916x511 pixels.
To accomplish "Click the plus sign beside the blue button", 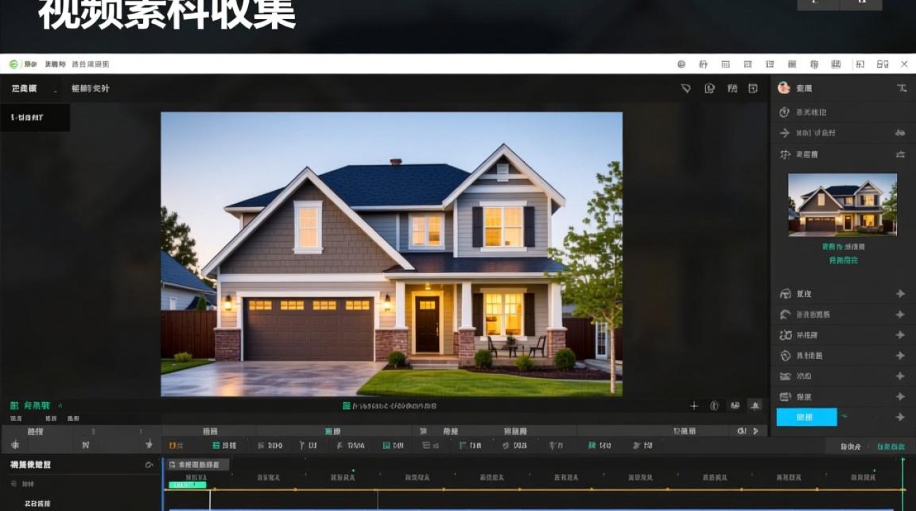I will point(900,417).
